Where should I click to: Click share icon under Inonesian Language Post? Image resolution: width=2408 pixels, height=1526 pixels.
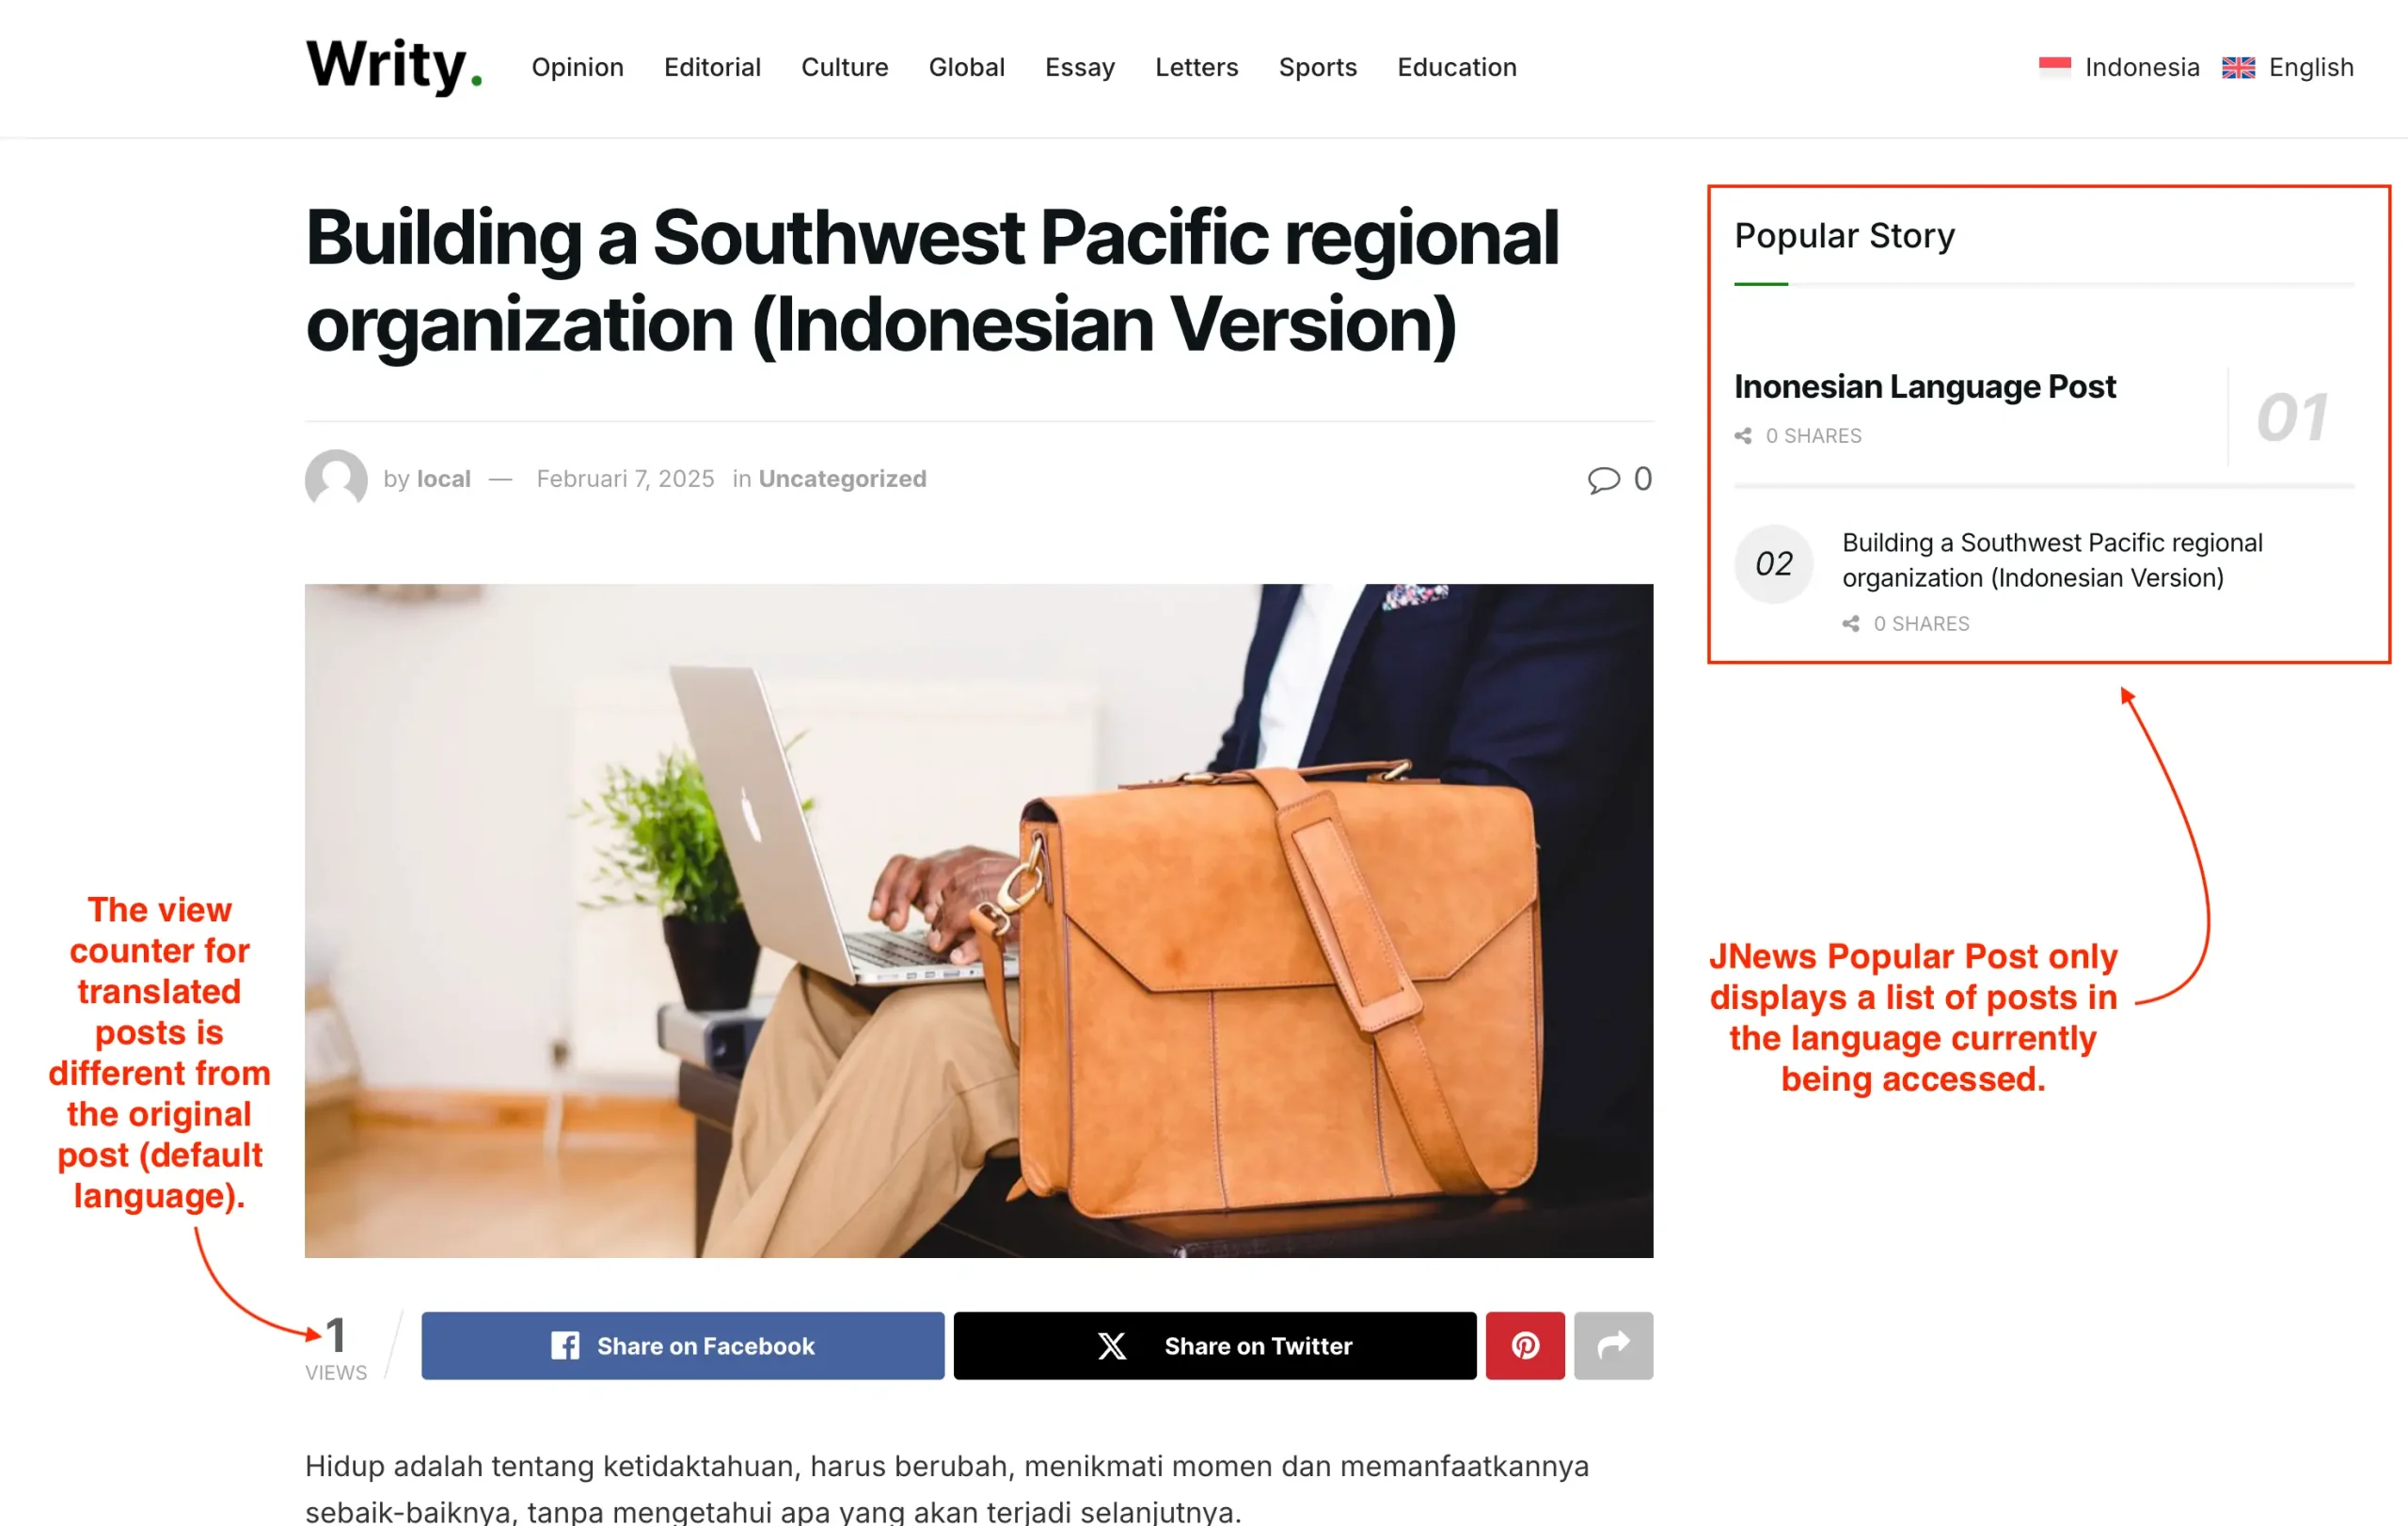click(1743, 435)
